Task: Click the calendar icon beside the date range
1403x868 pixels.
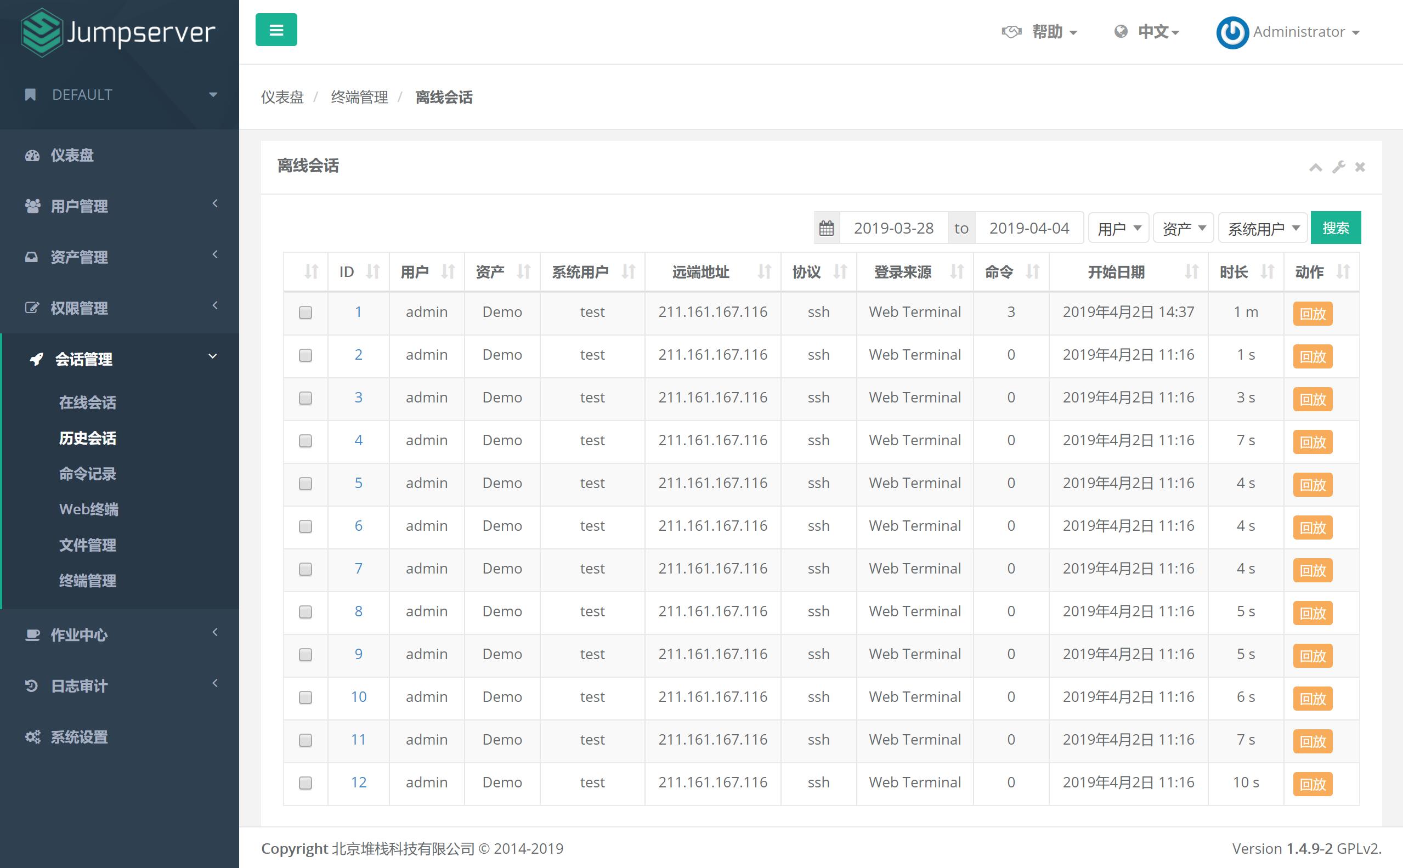Action: 827,228
